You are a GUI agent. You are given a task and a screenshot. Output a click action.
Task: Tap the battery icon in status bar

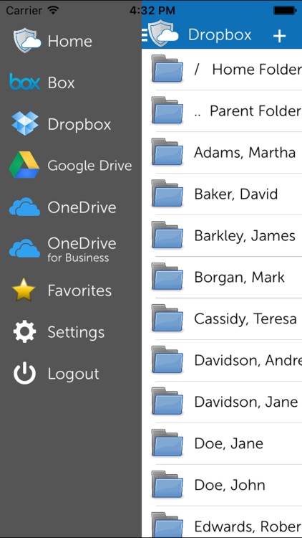[285, 11]
